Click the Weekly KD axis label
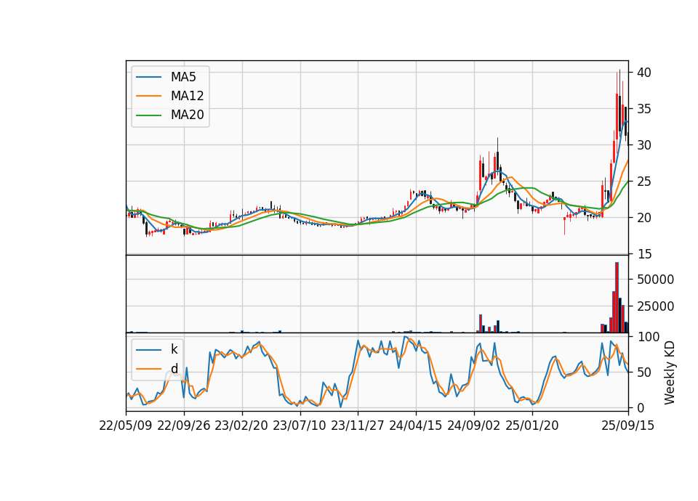Image resolution: width=698 pixels, height=501 pixels. click(670, 372)
